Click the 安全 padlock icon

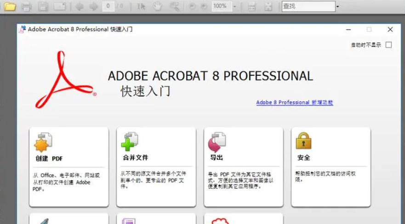click(x=303, y=141)
